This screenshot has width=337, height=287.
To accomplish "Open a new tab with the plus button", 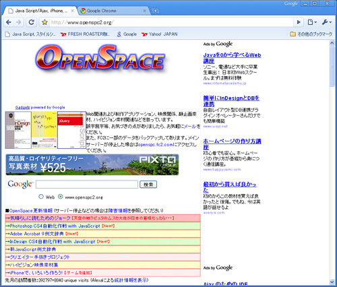I will [x=155, y=11].
